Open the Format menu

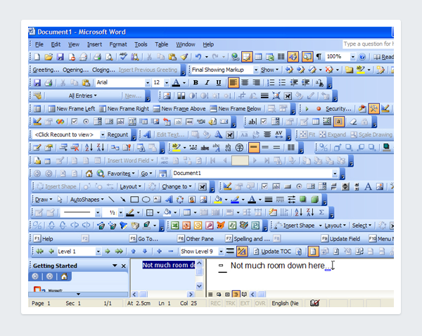click(118, 44)
